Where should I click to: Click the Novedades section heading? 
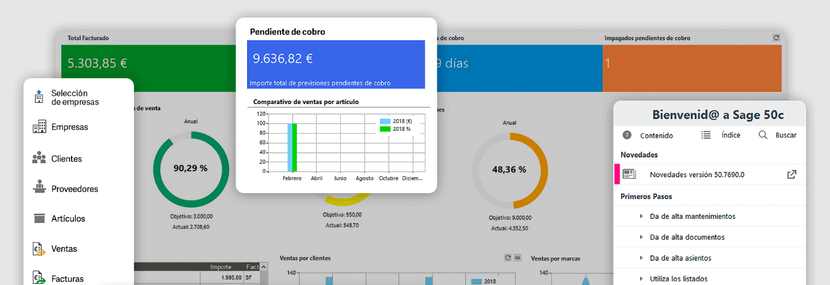(x=639, y=155)
